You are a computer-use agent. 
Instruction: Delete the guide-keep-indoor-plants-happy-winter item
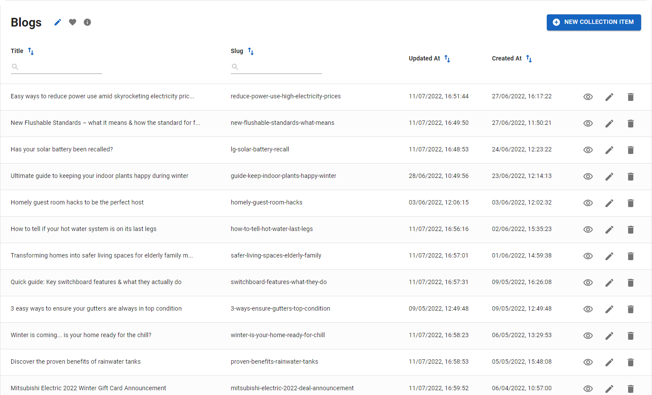click(631, 176)
